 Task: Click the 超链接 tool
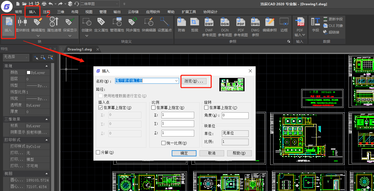(331, 32)
